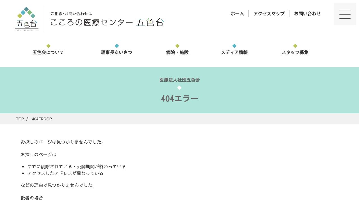Go to the ホーム link

pos(237,13)
